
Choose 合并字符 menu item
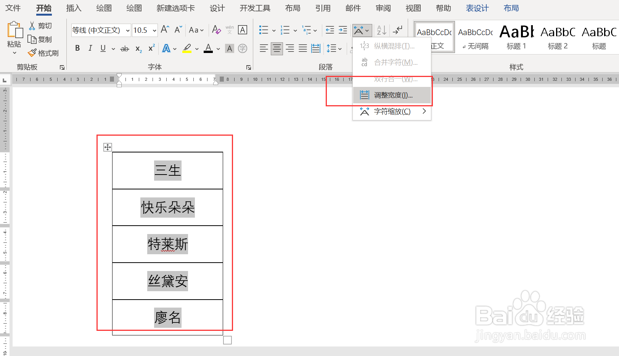click(x=392, y=62)
